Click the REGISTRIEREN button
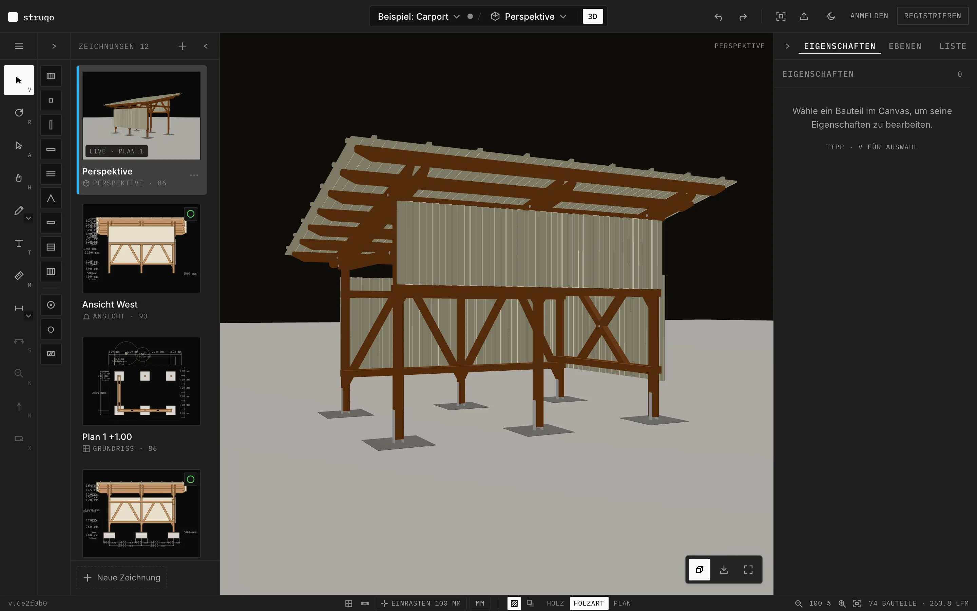977x611 pixels. coord(932,16)
